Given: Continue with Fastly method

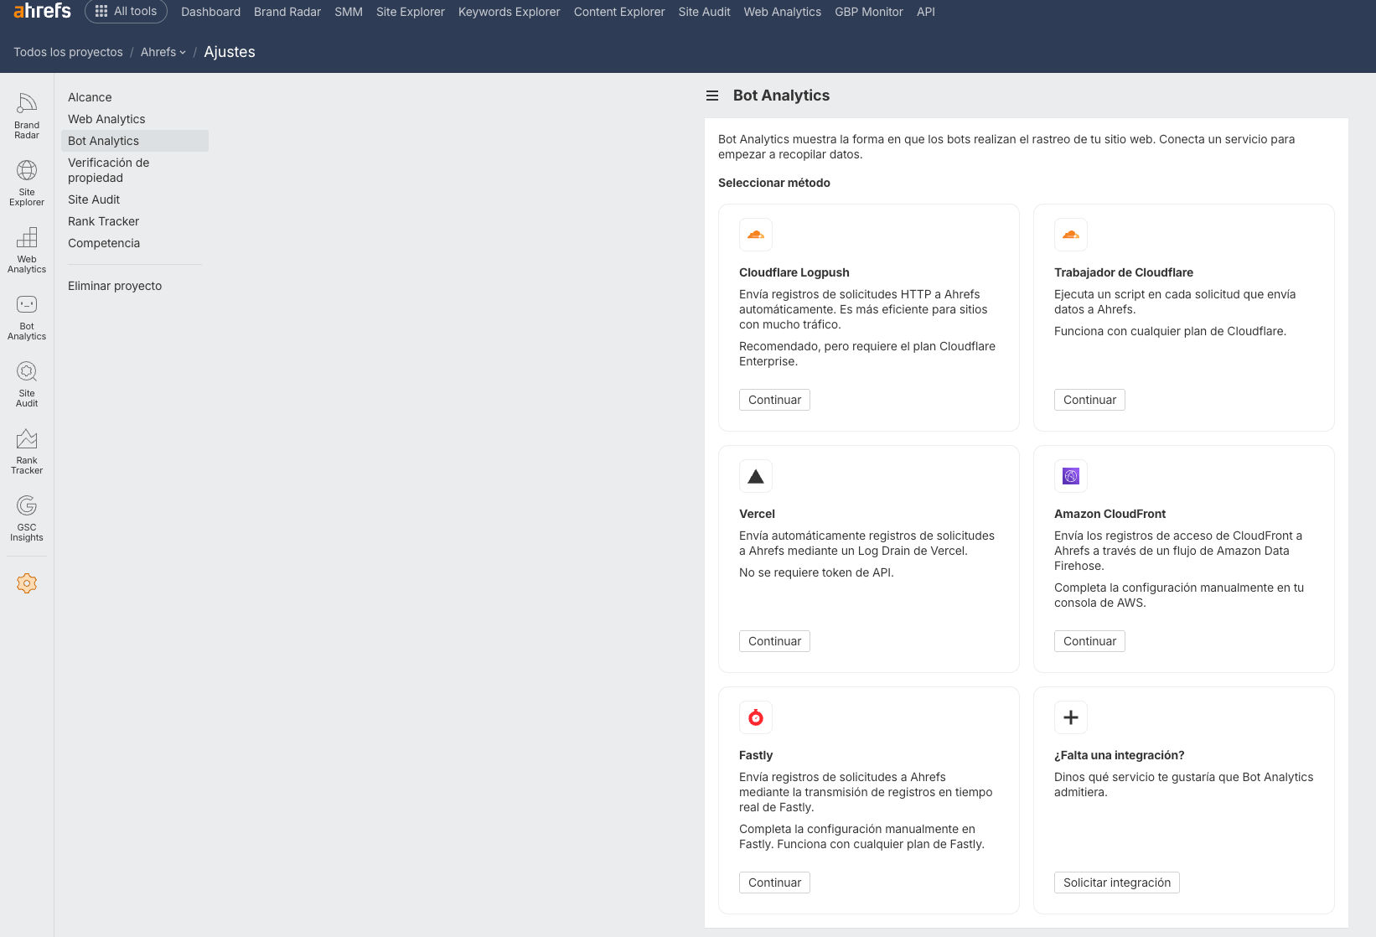Looking at the screenshot, I should (774, 883).
